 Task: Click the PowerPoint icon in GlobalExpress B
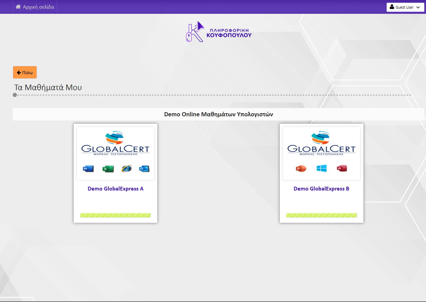tap(301, 168)
